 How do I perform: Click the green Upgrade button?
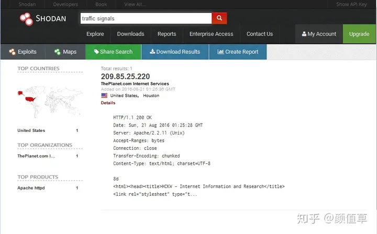(x=359, y=34)
